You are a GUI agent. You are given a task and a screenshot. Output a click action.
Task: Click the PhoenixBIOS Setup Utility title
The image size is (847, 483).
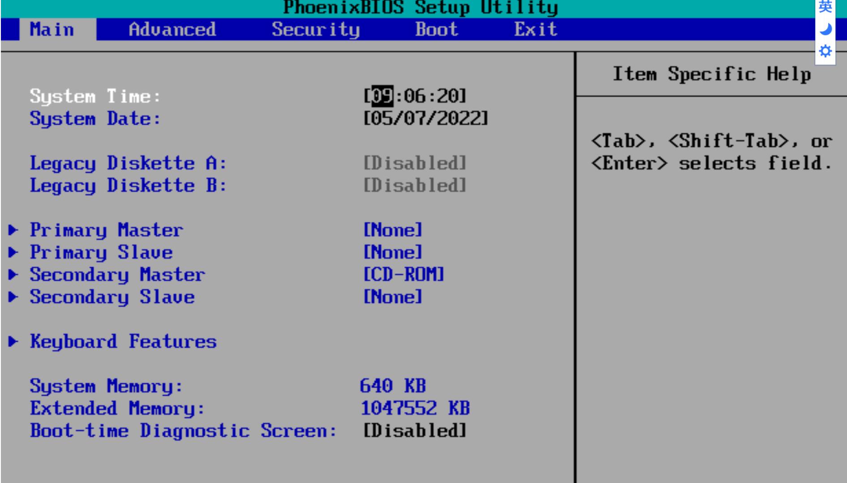[421, 8]
